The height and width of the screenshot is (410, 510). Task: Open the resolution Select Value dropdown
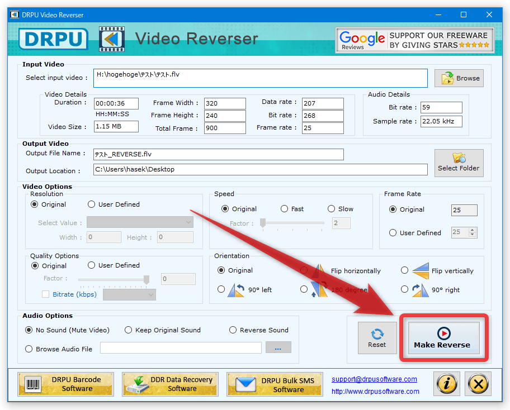pyautogui.click(x=140, y=222)
